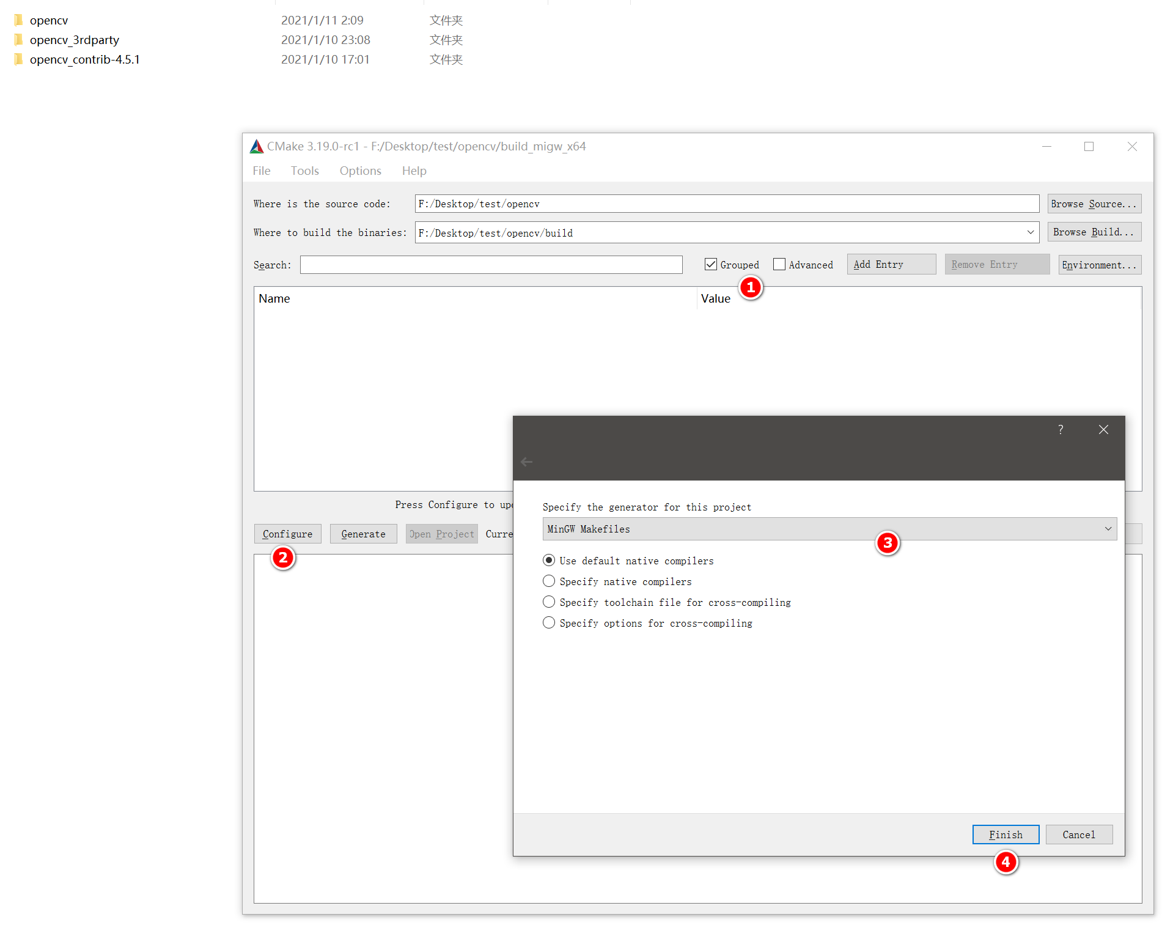The height and width of the screenshot is (936, 1173).
Task: Open the Tools menu
Action: click(x=304, y=171)
